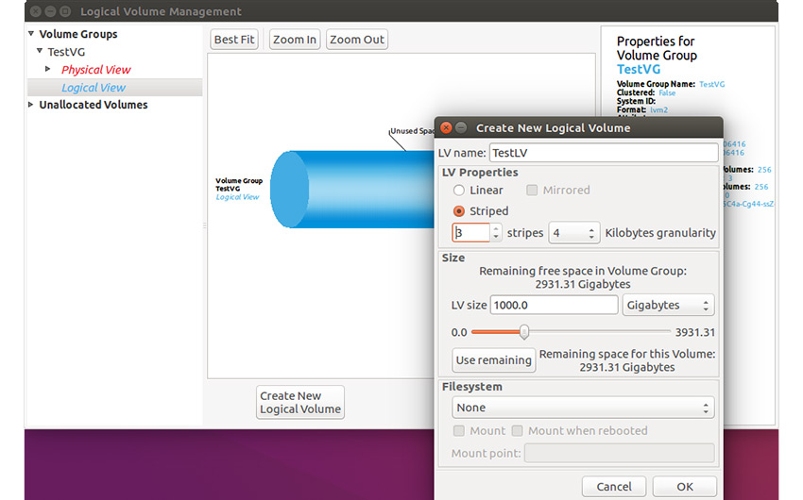
Task: Select Logical View in the tree
Action: [94, 88]
